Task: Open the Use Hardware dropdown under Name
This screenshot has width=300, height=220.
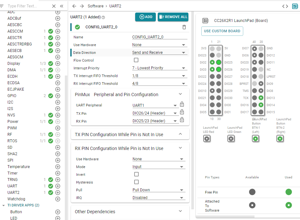Action: pos(160,45)
